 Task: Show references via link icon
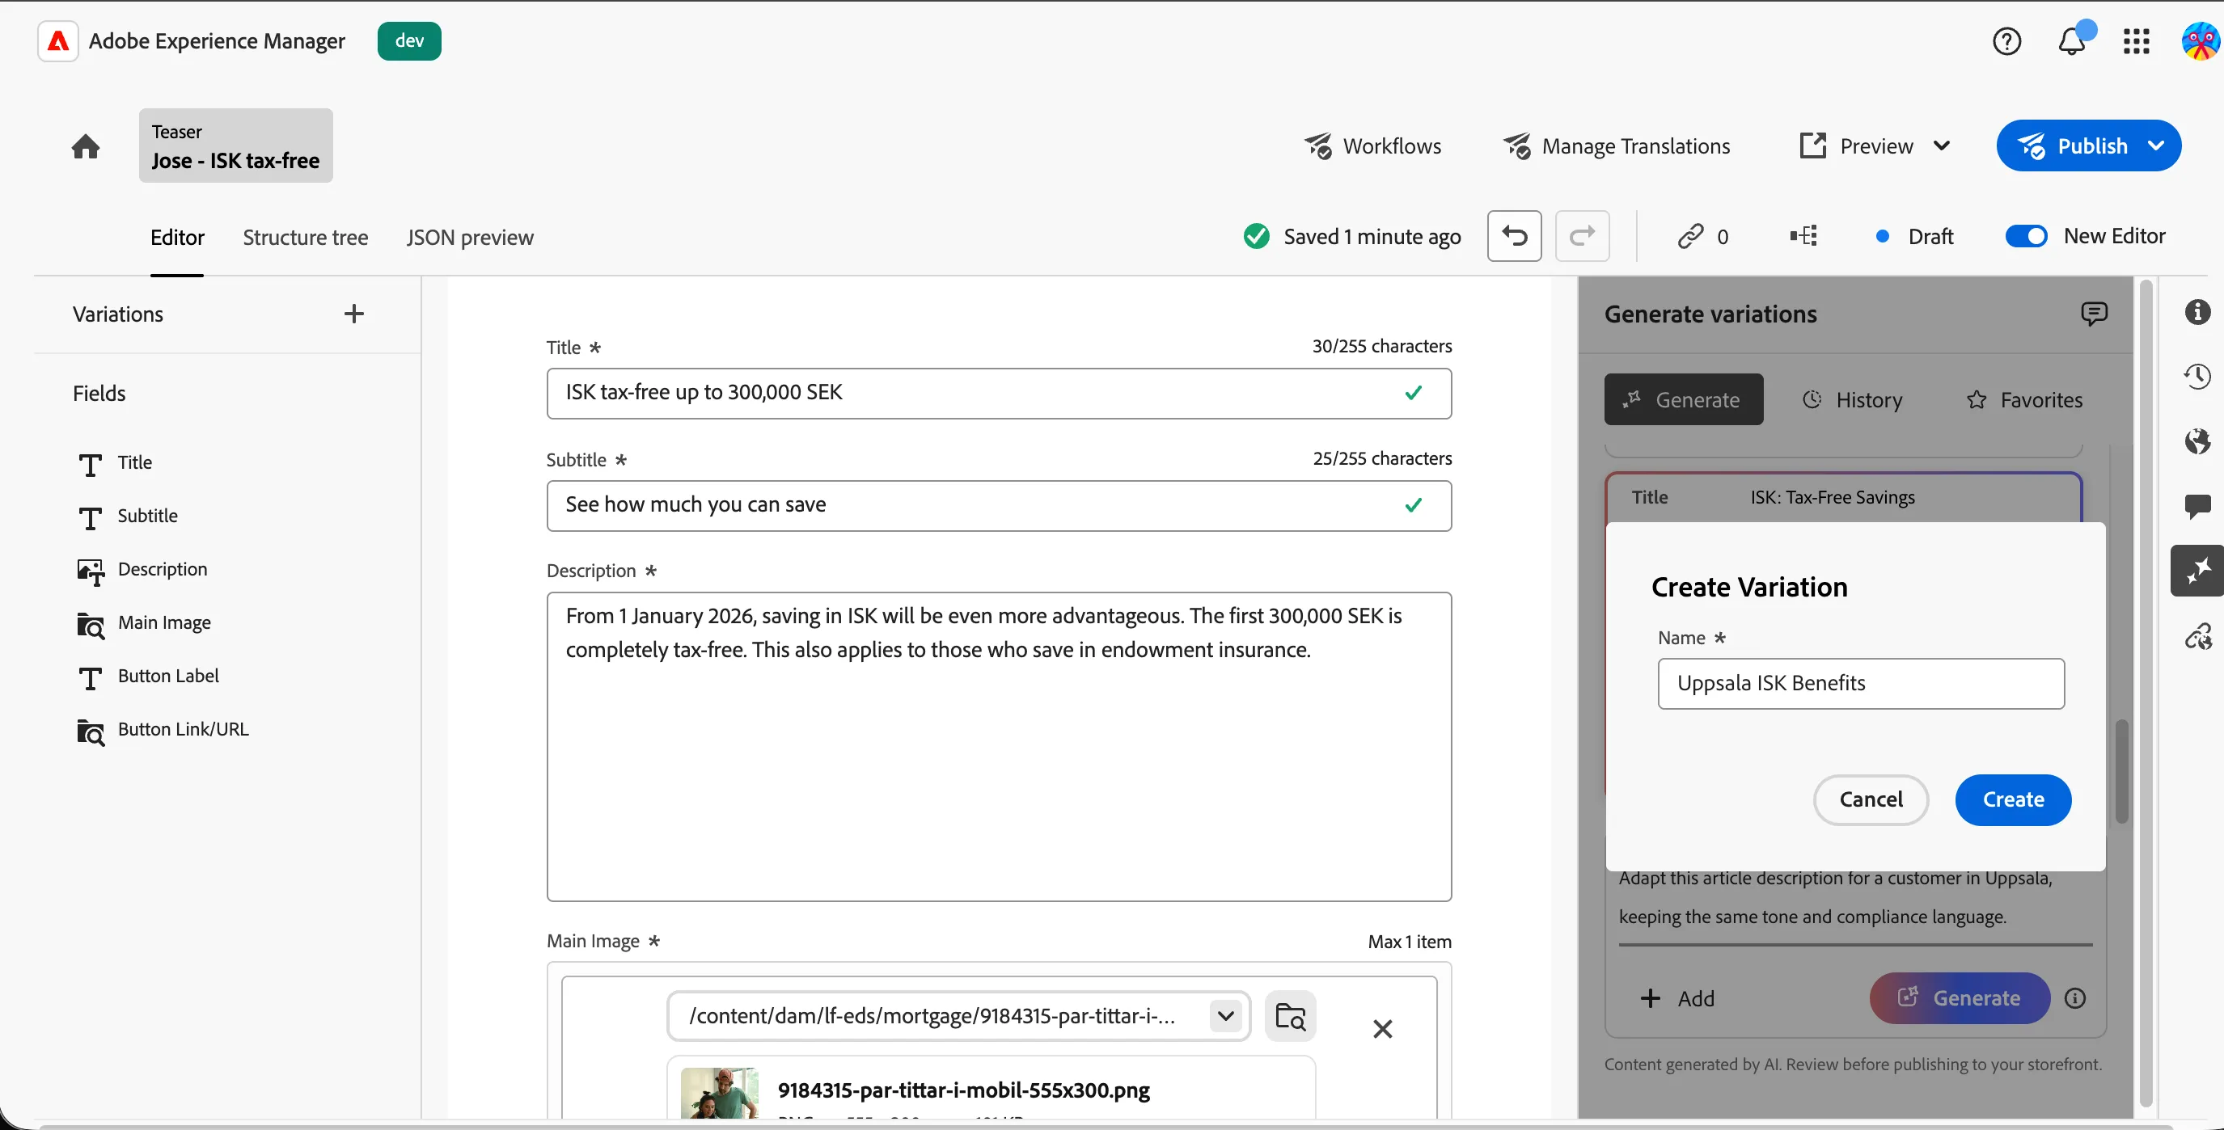pyautogui.click(x=1689, y=235)
